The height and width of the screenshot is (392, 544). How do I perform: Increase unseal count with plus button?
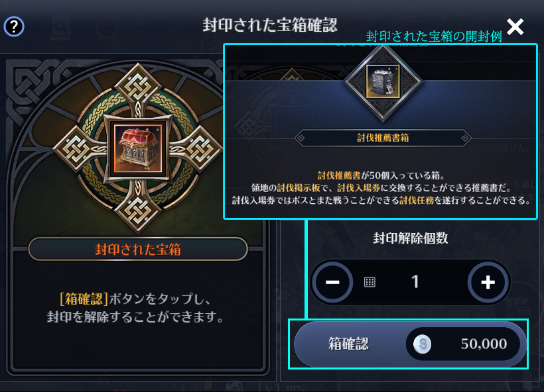(488, 282)
